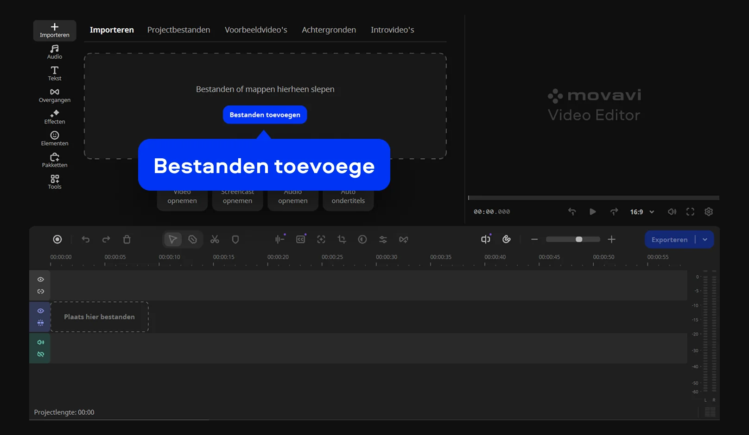749x435 pixels.
Task: Open the 16:9 aspect ratio dropdown
Action: [x=642, y=212]
